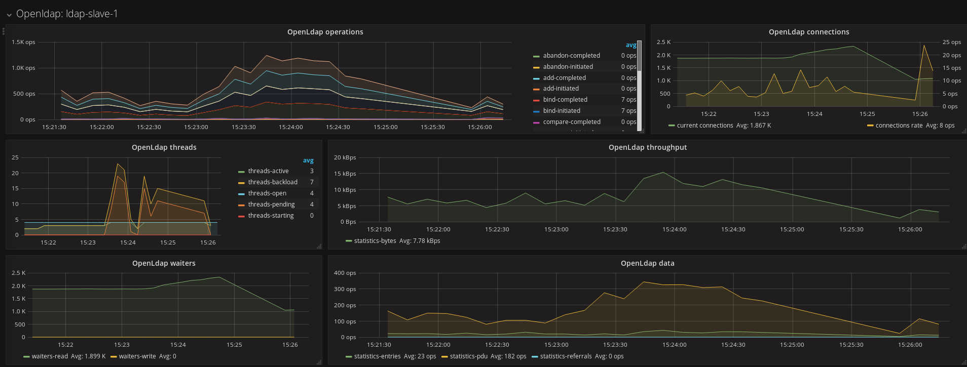The width and height of the screenshot is (967, 367).
Task: Click the add-initiated orange color swatch
Action: point(536,89)
